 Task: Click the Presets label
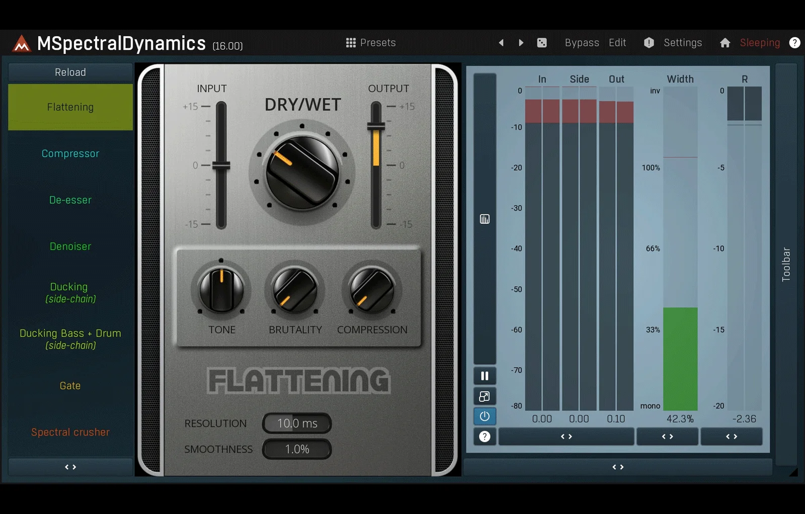pos(378,43)
